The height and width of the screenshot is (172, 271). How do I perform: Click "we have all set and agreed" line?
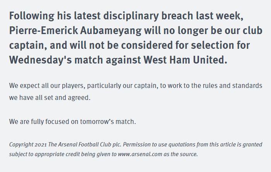50,98
